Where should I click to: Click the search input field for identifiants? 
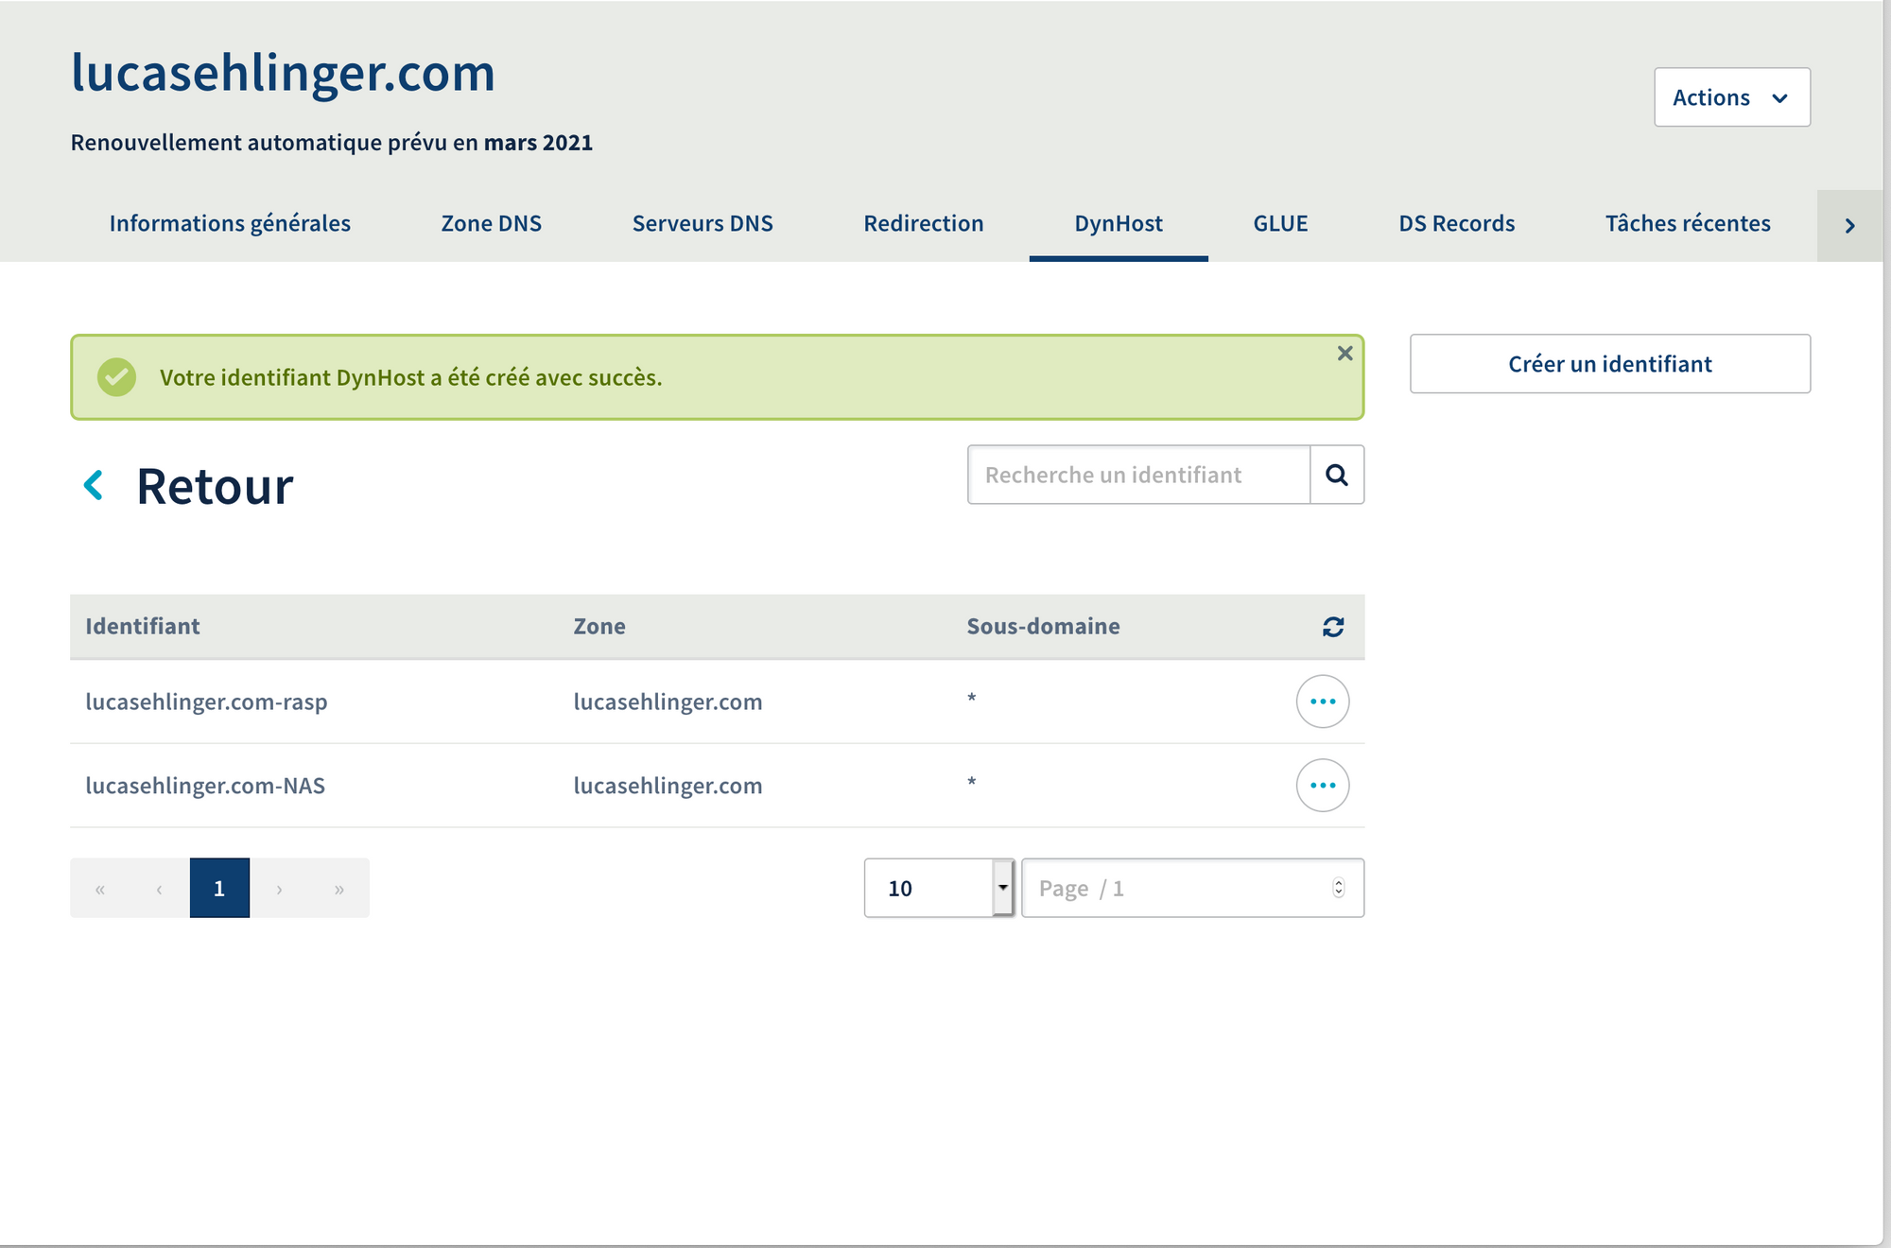1139,475
